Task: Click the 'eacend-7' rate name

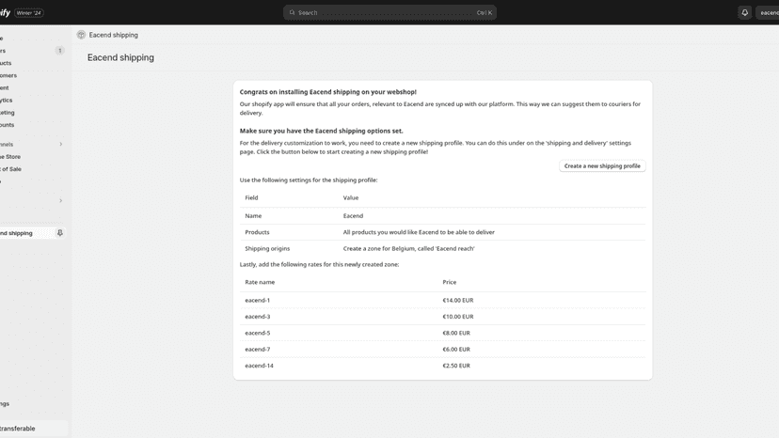Action: (x=258, y=350)
